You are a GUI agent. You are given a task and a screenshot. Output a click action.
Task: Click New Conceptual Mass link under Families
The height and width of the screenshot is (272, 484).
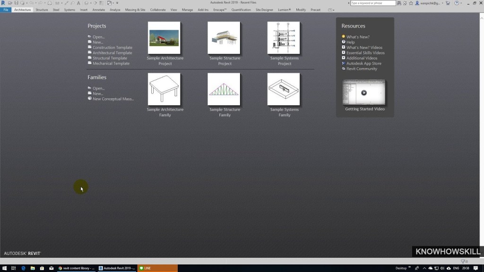click(x=113, y=99)
